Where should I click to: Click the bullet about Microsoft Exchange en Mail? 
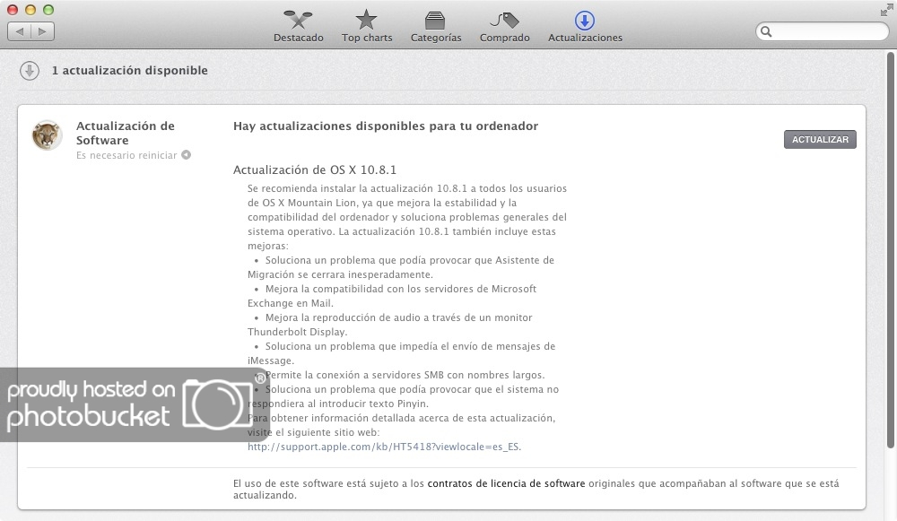393,296
